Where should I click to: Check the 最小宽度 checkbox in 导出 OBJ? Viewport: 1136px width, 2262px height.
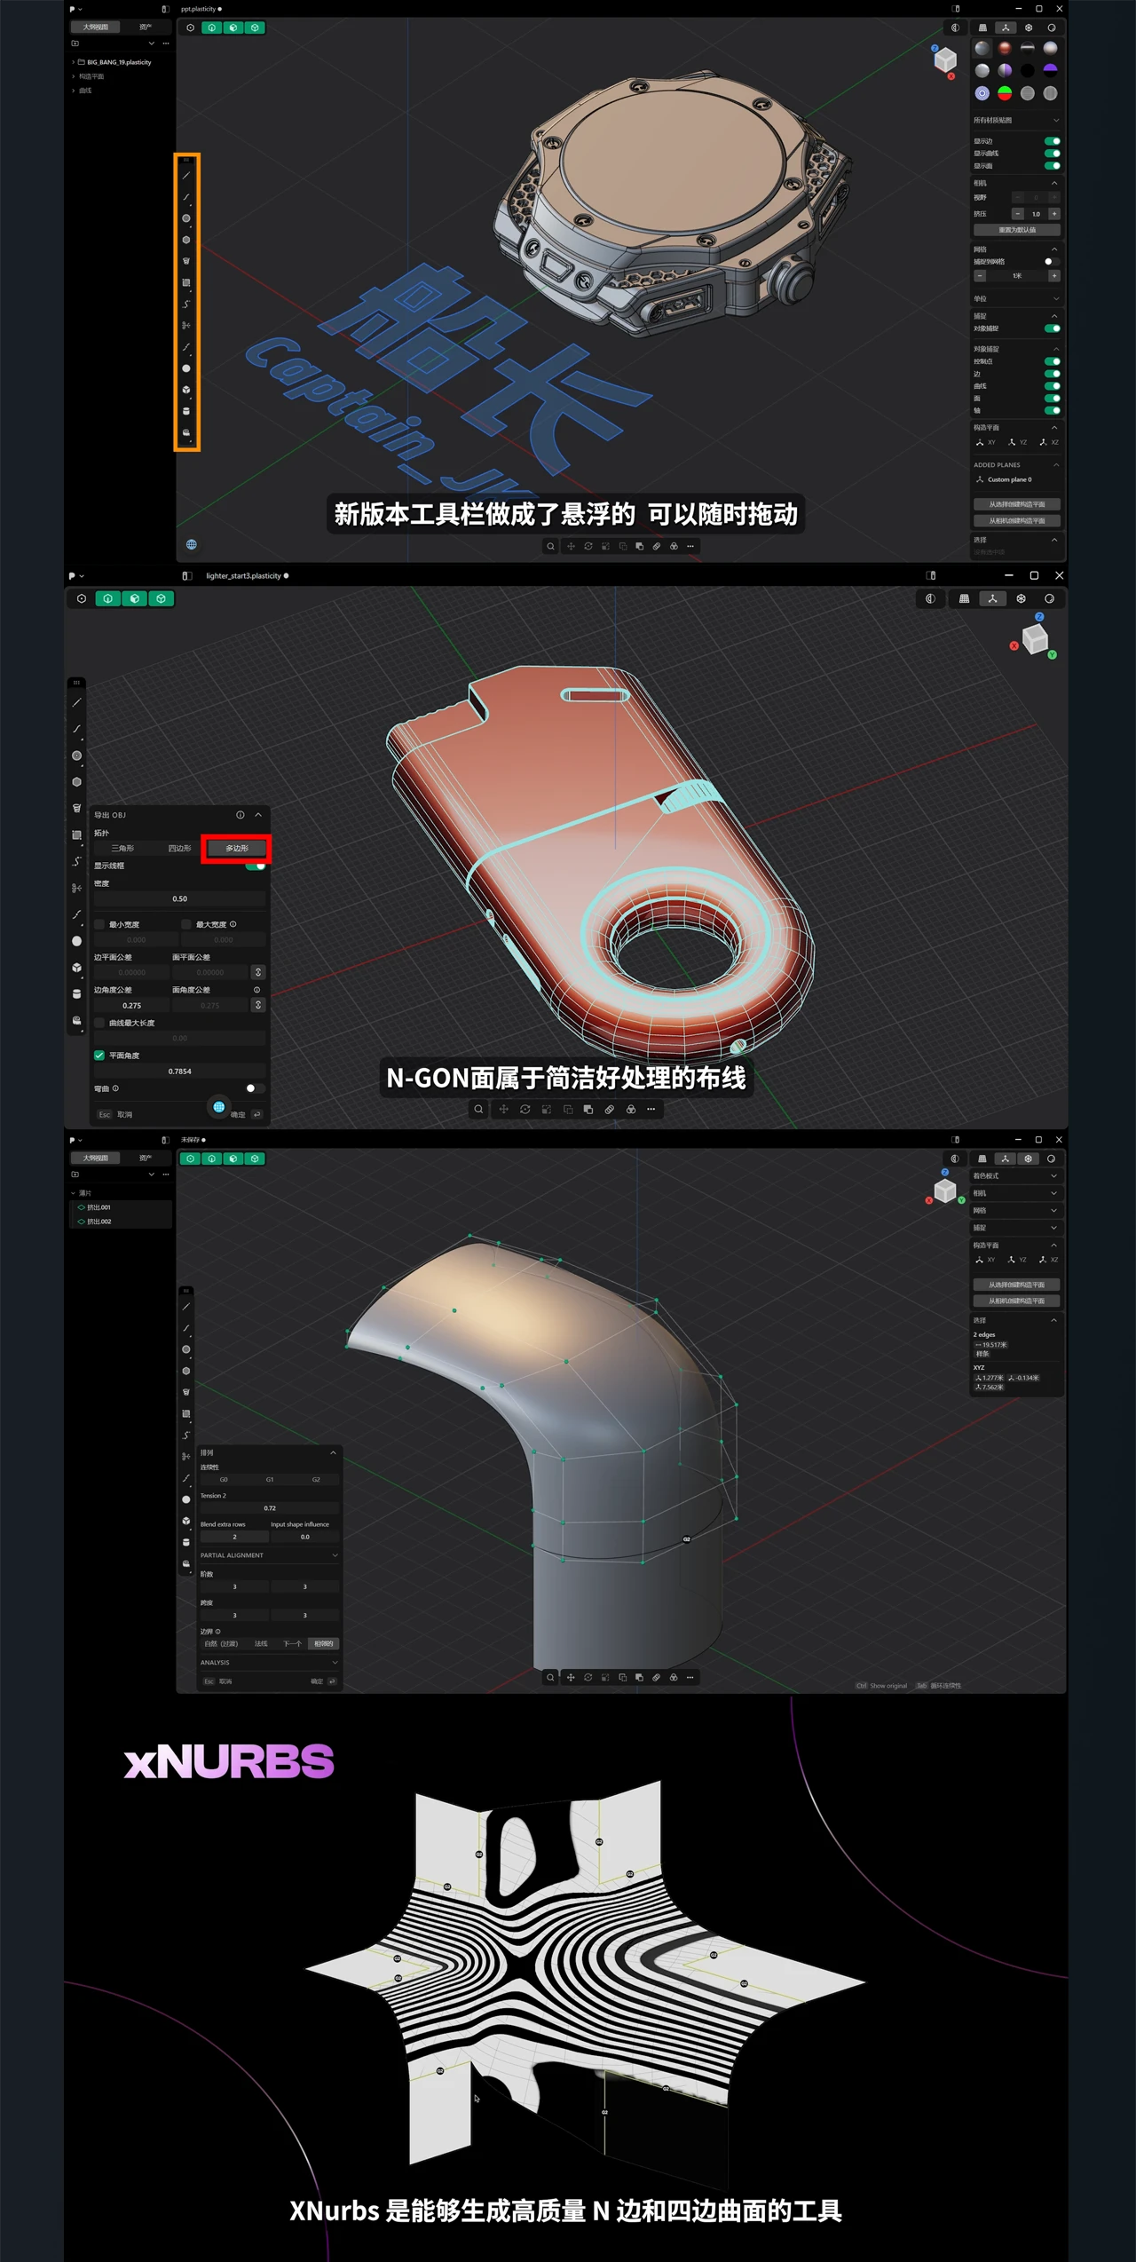pyautogui.click(x=99, y=924)
